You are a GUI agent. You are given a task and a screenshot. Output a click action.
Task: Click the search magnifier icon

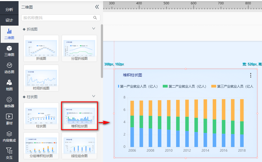[95, 18]
